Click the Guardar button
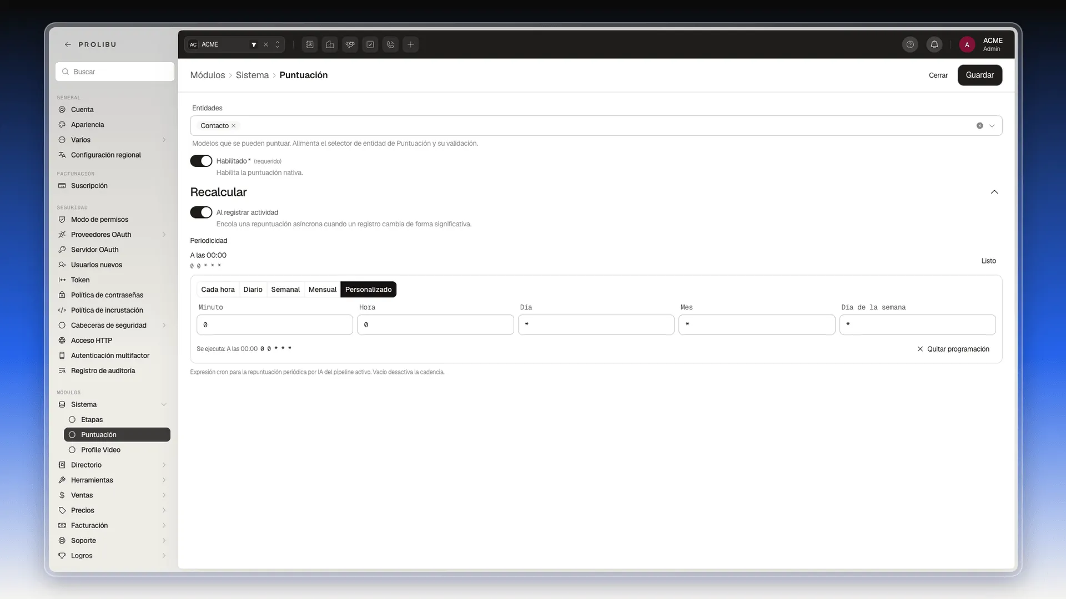The height and width of the screenshot is (599, 1066). 979,75
